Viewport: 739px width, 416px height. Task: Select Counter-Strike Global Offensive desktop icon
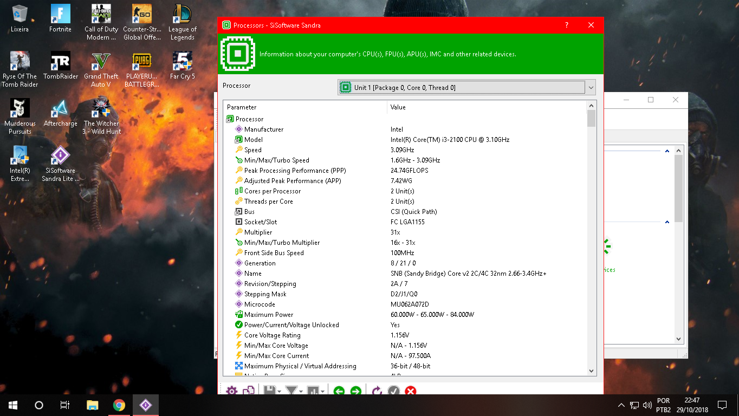coord(141,23)
